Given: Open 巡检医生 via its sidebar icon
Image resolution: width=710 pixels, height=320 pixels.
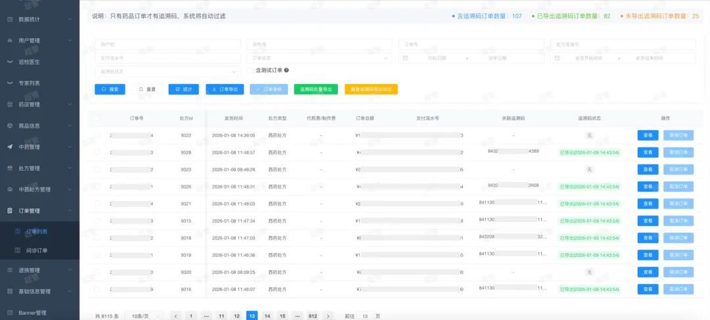Looking at the screenshot, I should 10,62.
